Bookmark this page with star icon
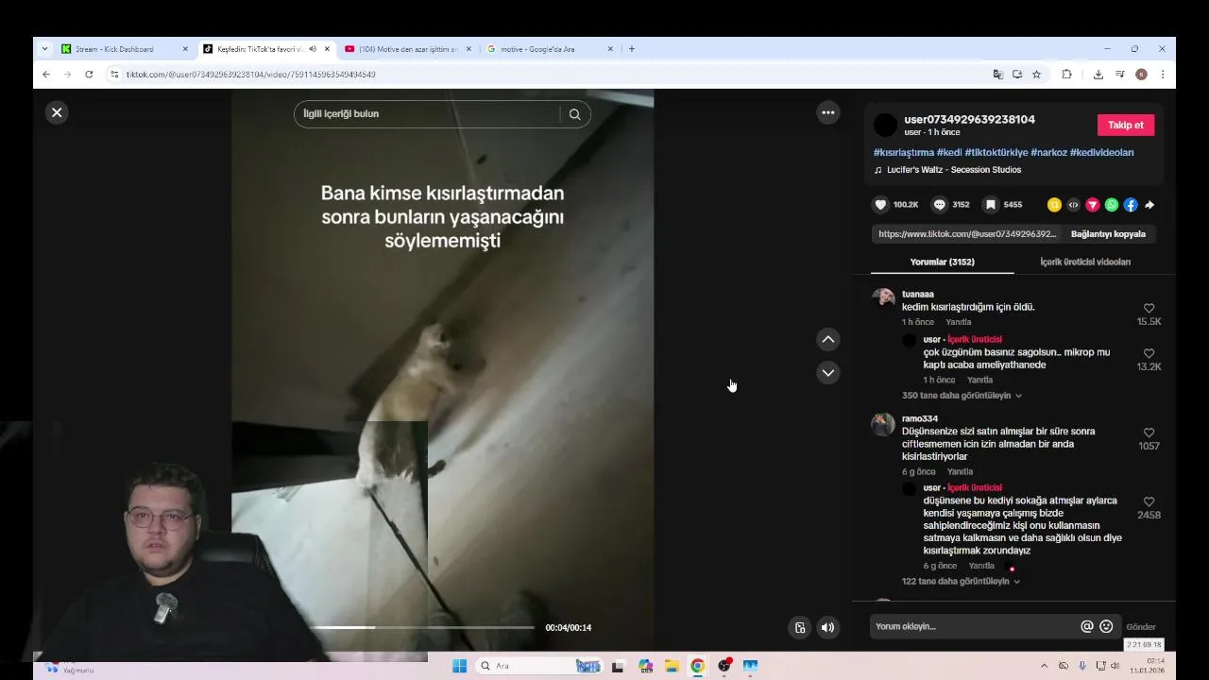Image resolution: width=1209 pixels, height=680 pixels. (x=1036, y=75)
